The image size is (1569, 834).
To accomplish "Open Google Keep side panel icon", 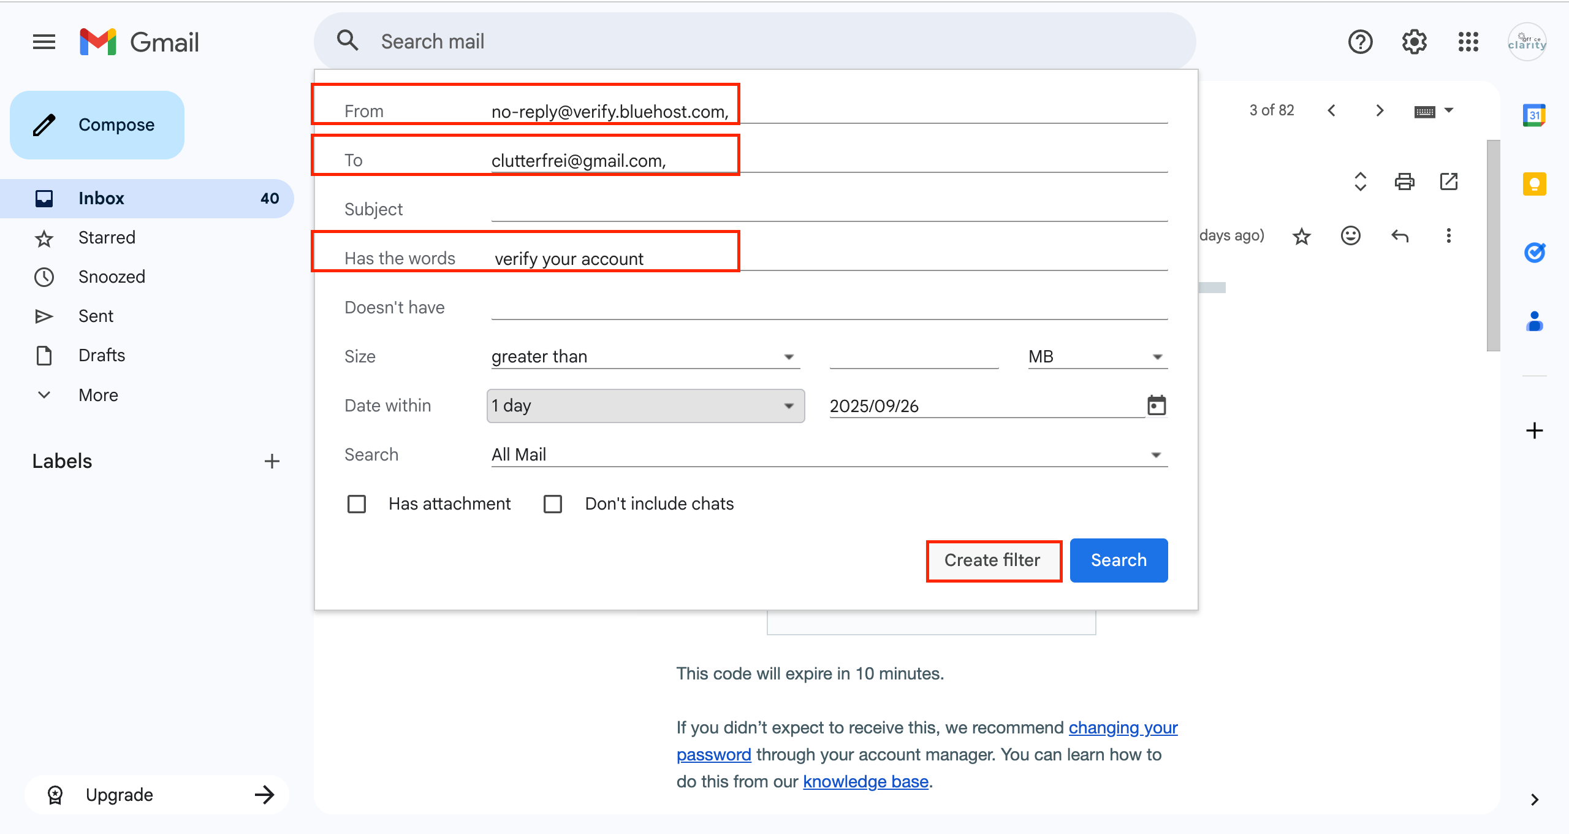I will tap(1534, 184).
